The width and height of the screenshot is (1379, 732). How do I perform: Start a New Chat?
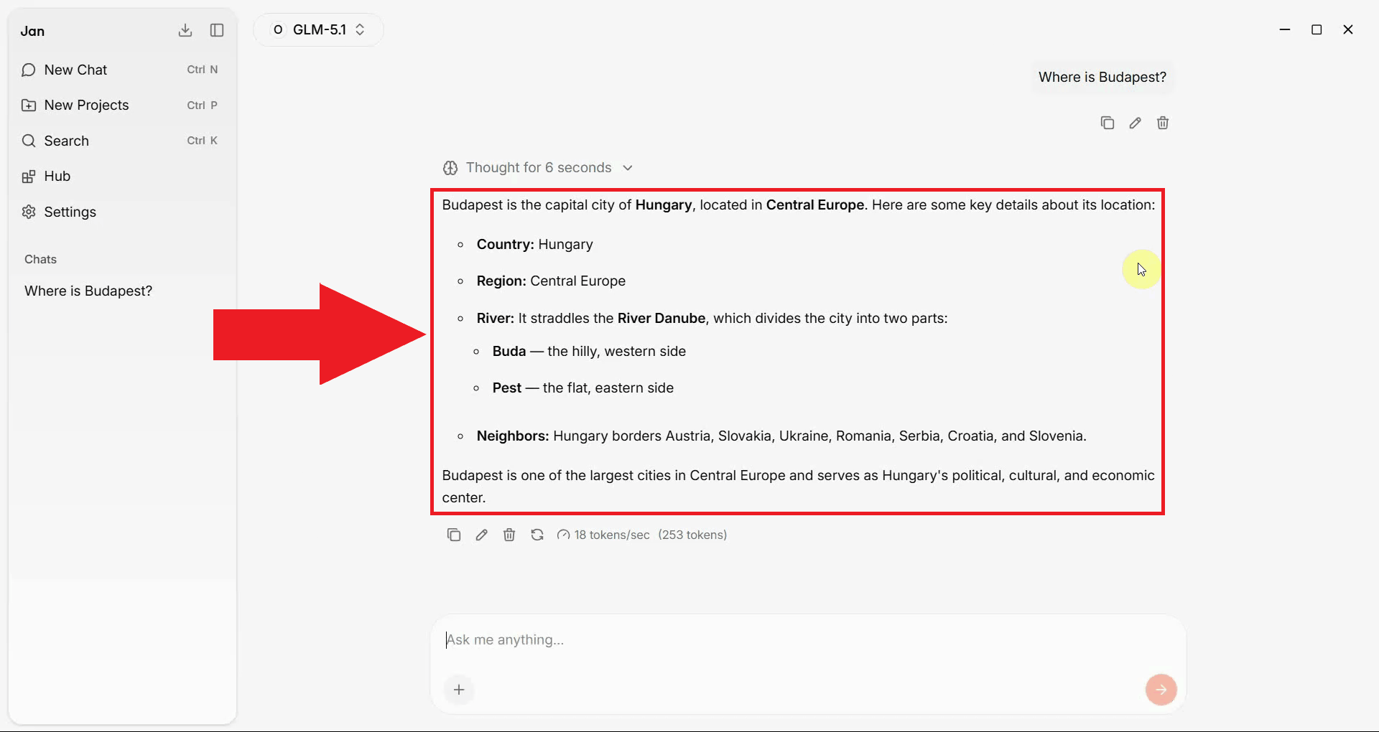75,70
